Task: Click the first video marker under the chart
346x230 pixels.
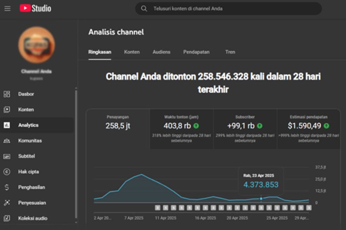Action: 157,208
